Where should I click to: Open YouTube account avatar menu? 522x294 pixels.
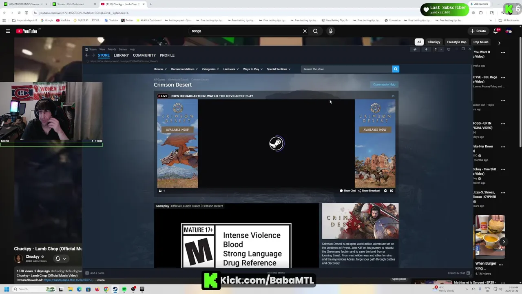pos(509,31)
